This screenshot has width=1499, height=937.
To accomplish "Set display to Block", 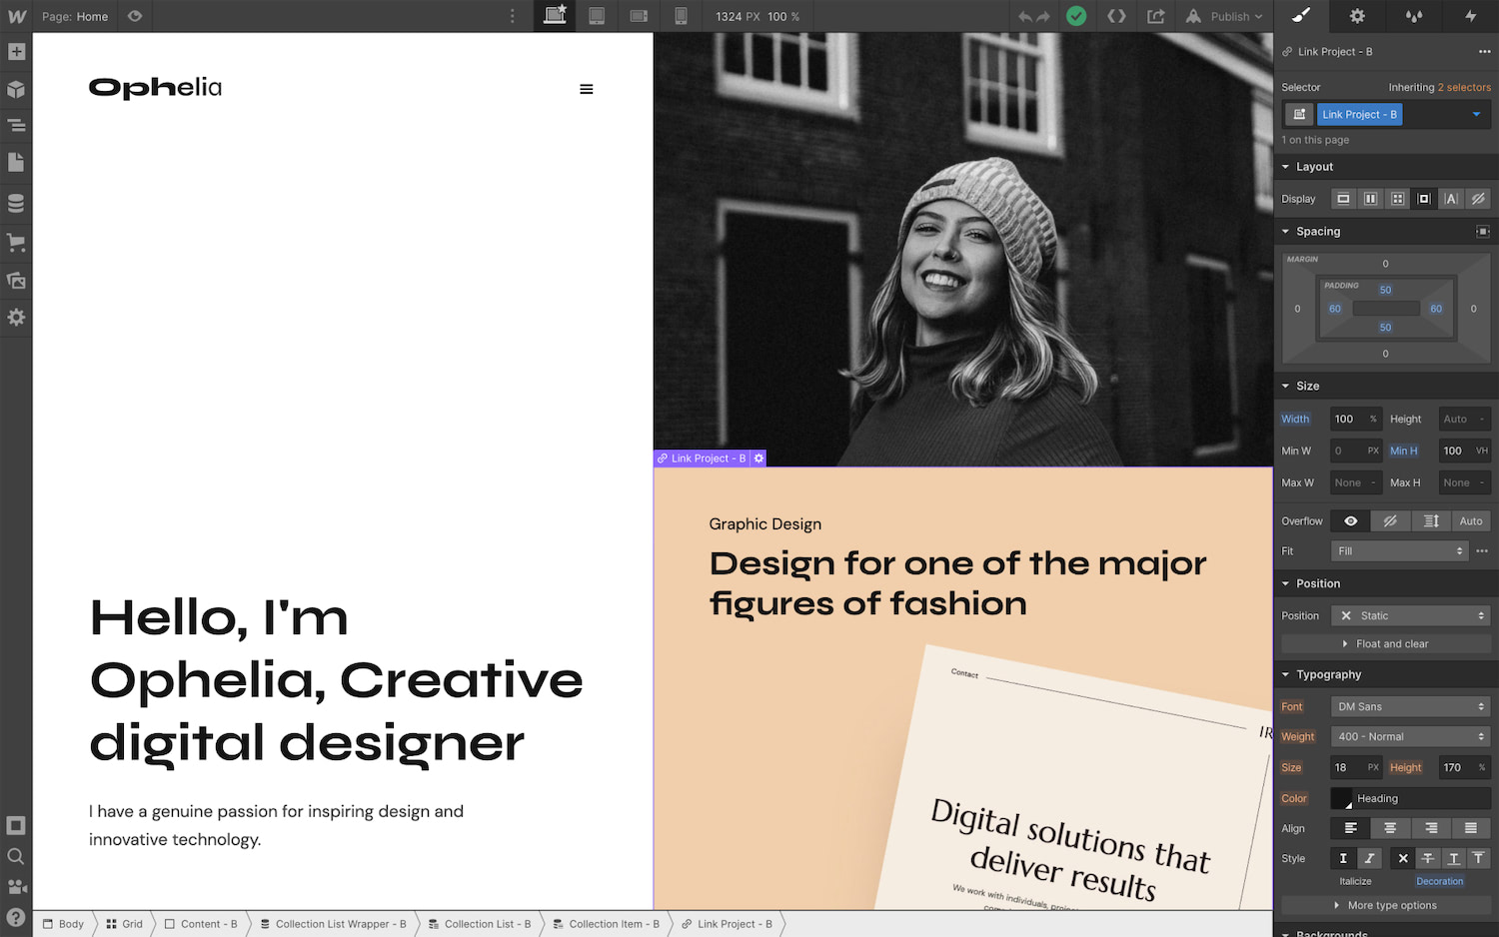I will click(x=1343, y=199).
